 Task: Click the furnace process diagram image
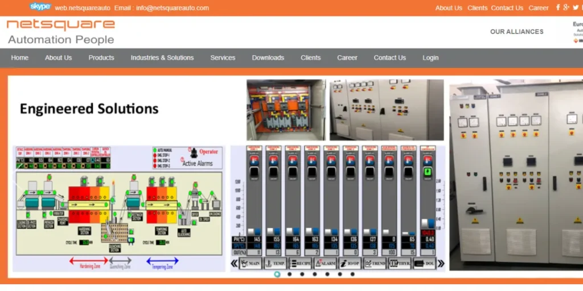[x=119, y=208]
